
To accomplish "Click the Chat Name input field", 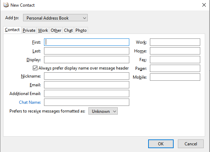I will (x=87, y=102).
